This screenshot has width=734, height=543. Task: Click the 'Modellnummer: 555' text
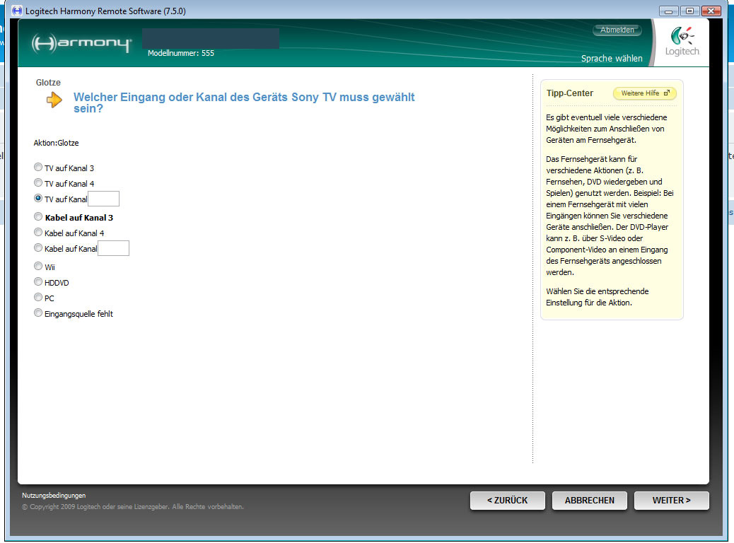pyautogui.click(x=181, y=53)
